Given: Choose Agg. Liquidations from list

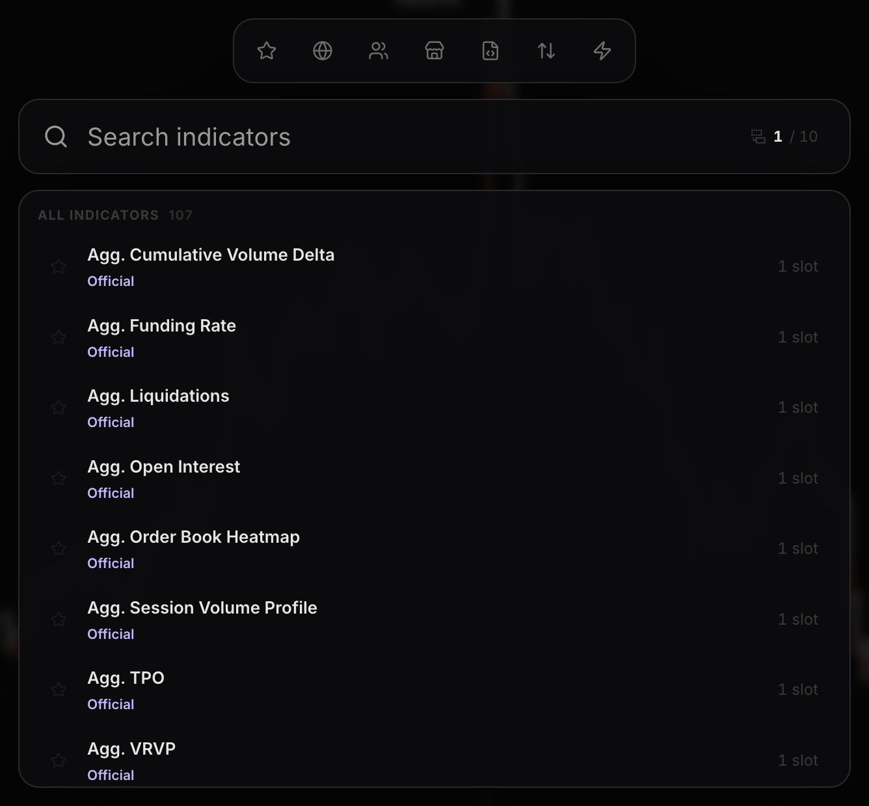Looking at the screenshot, I should [x=434, y=408].
